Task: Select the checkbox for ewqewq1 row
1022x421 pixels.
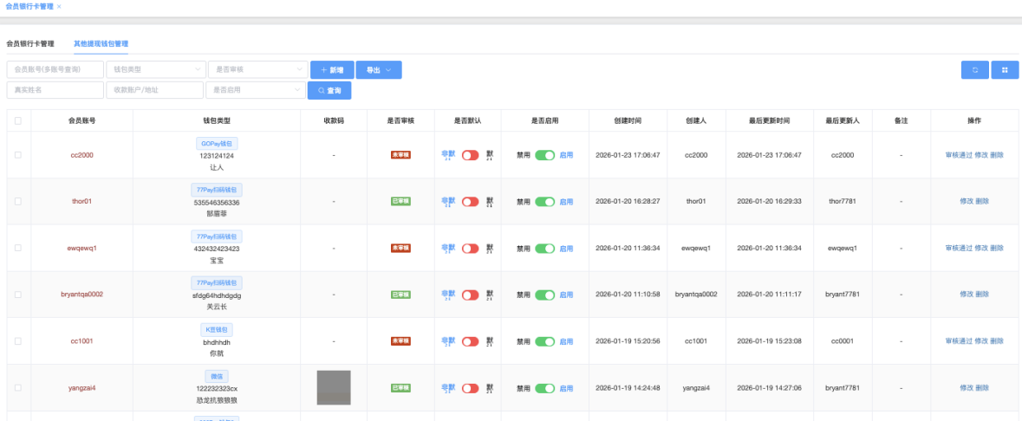Action: (x=18, y=249)
